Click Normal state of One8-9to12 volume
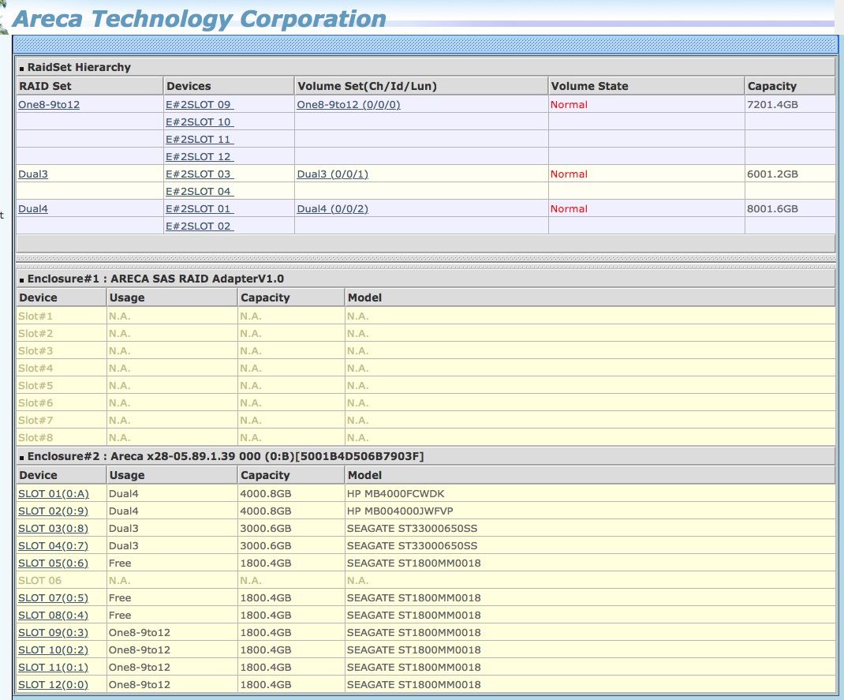844x700 pixels. (569, 104)
